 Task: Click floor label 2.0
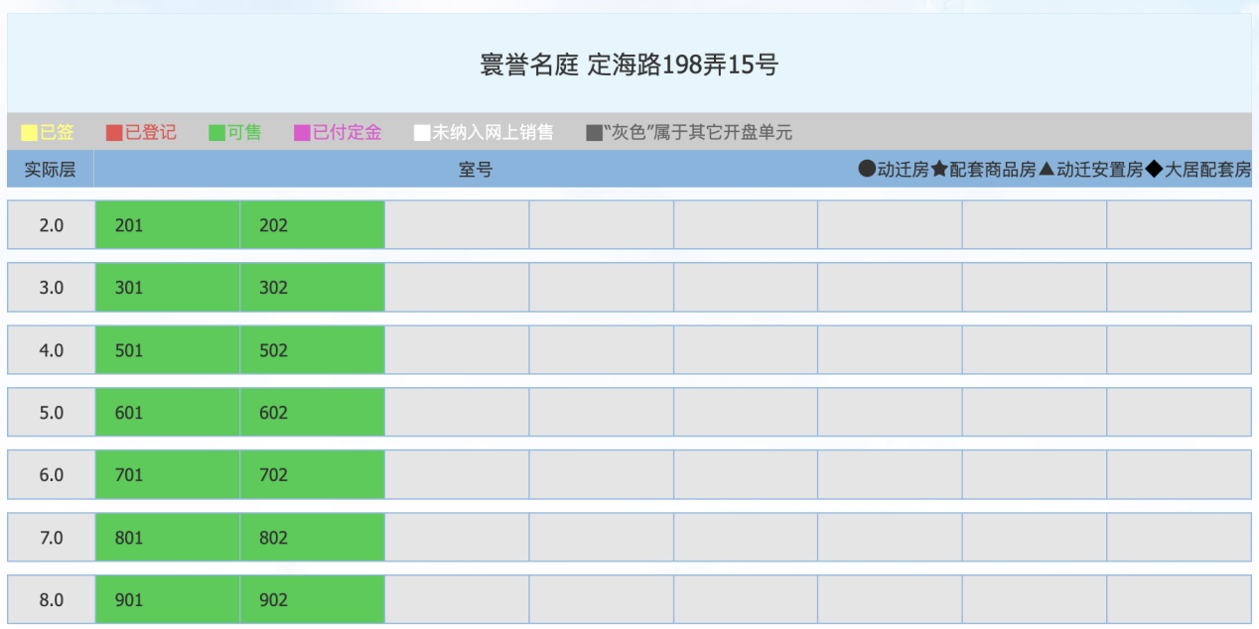(x=52, y=225)
